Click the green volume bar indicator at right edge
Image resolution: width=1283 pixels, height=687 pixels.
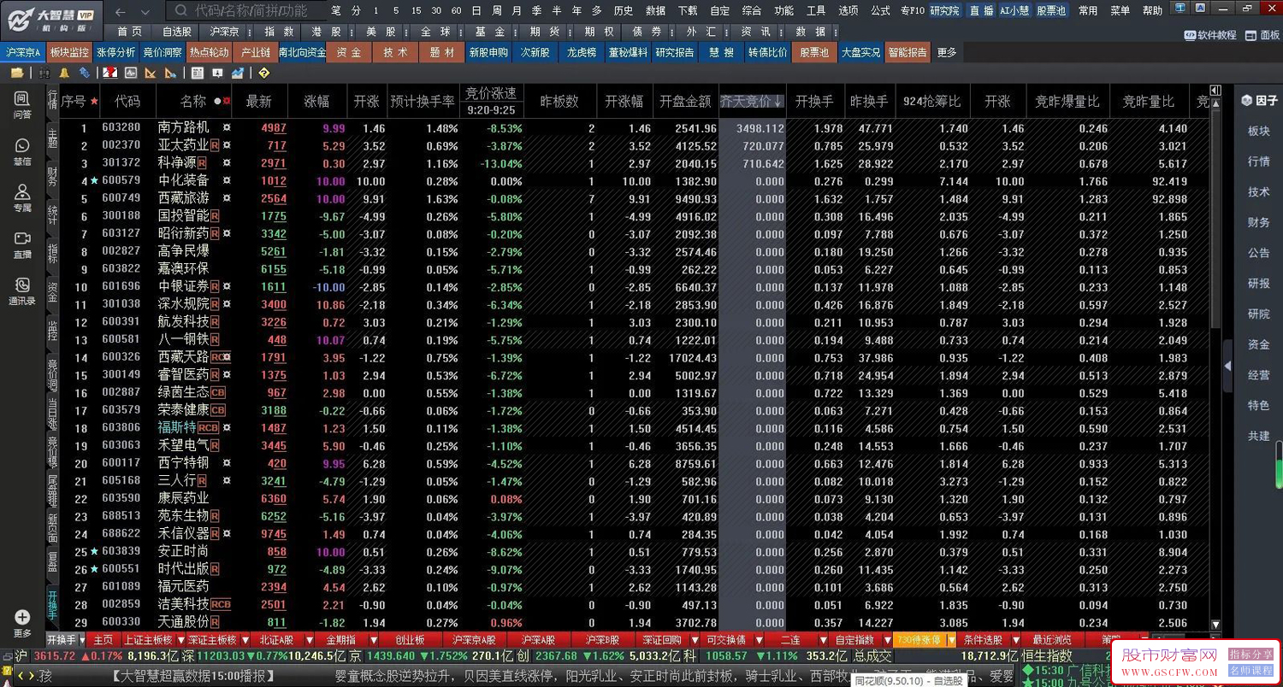pyautogui.click(x=1279, y=465)
